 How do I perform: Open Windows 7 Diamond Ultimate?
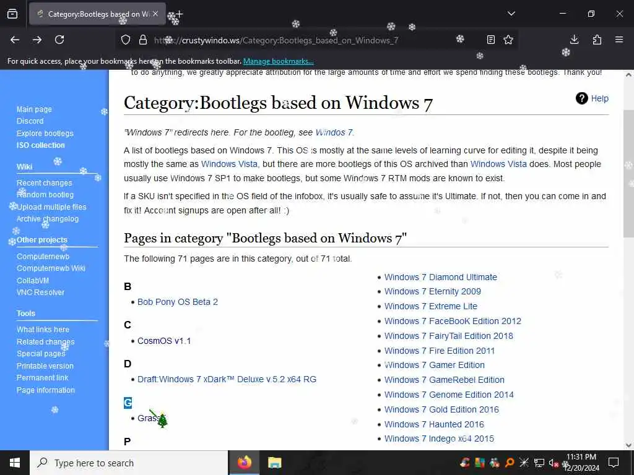[x=441, y=277]
